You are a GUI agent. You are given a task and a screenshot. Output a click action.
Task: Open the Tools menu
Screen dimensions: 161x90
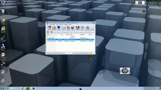57,24
